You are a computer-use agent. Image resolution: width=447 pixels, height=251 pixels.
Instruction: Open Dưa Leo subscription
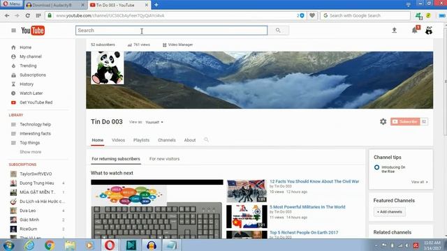28,211
